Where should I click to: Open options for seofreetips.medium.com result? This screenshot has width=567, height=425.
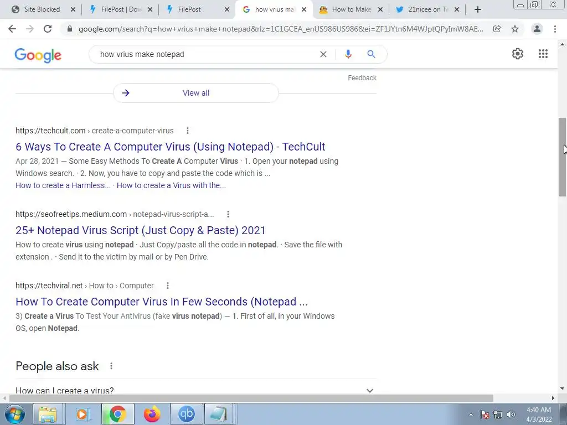(x=228, y=214)
